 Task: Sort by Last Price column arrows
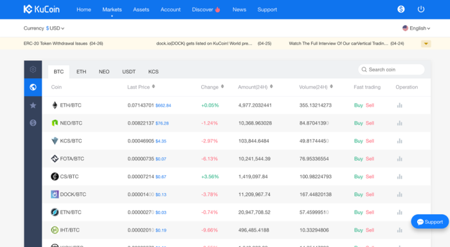(x=154, y=87)
